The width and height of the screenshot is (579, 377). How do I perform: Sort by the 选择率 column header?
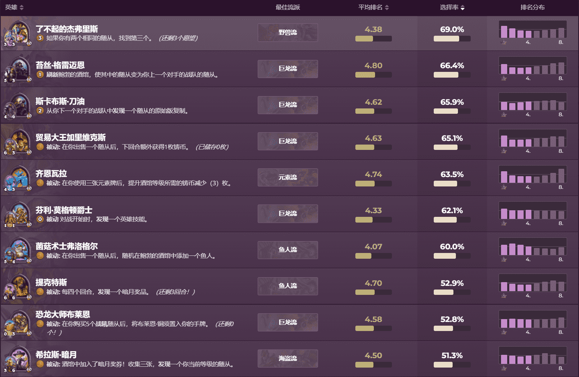click(x=452, y=7)
